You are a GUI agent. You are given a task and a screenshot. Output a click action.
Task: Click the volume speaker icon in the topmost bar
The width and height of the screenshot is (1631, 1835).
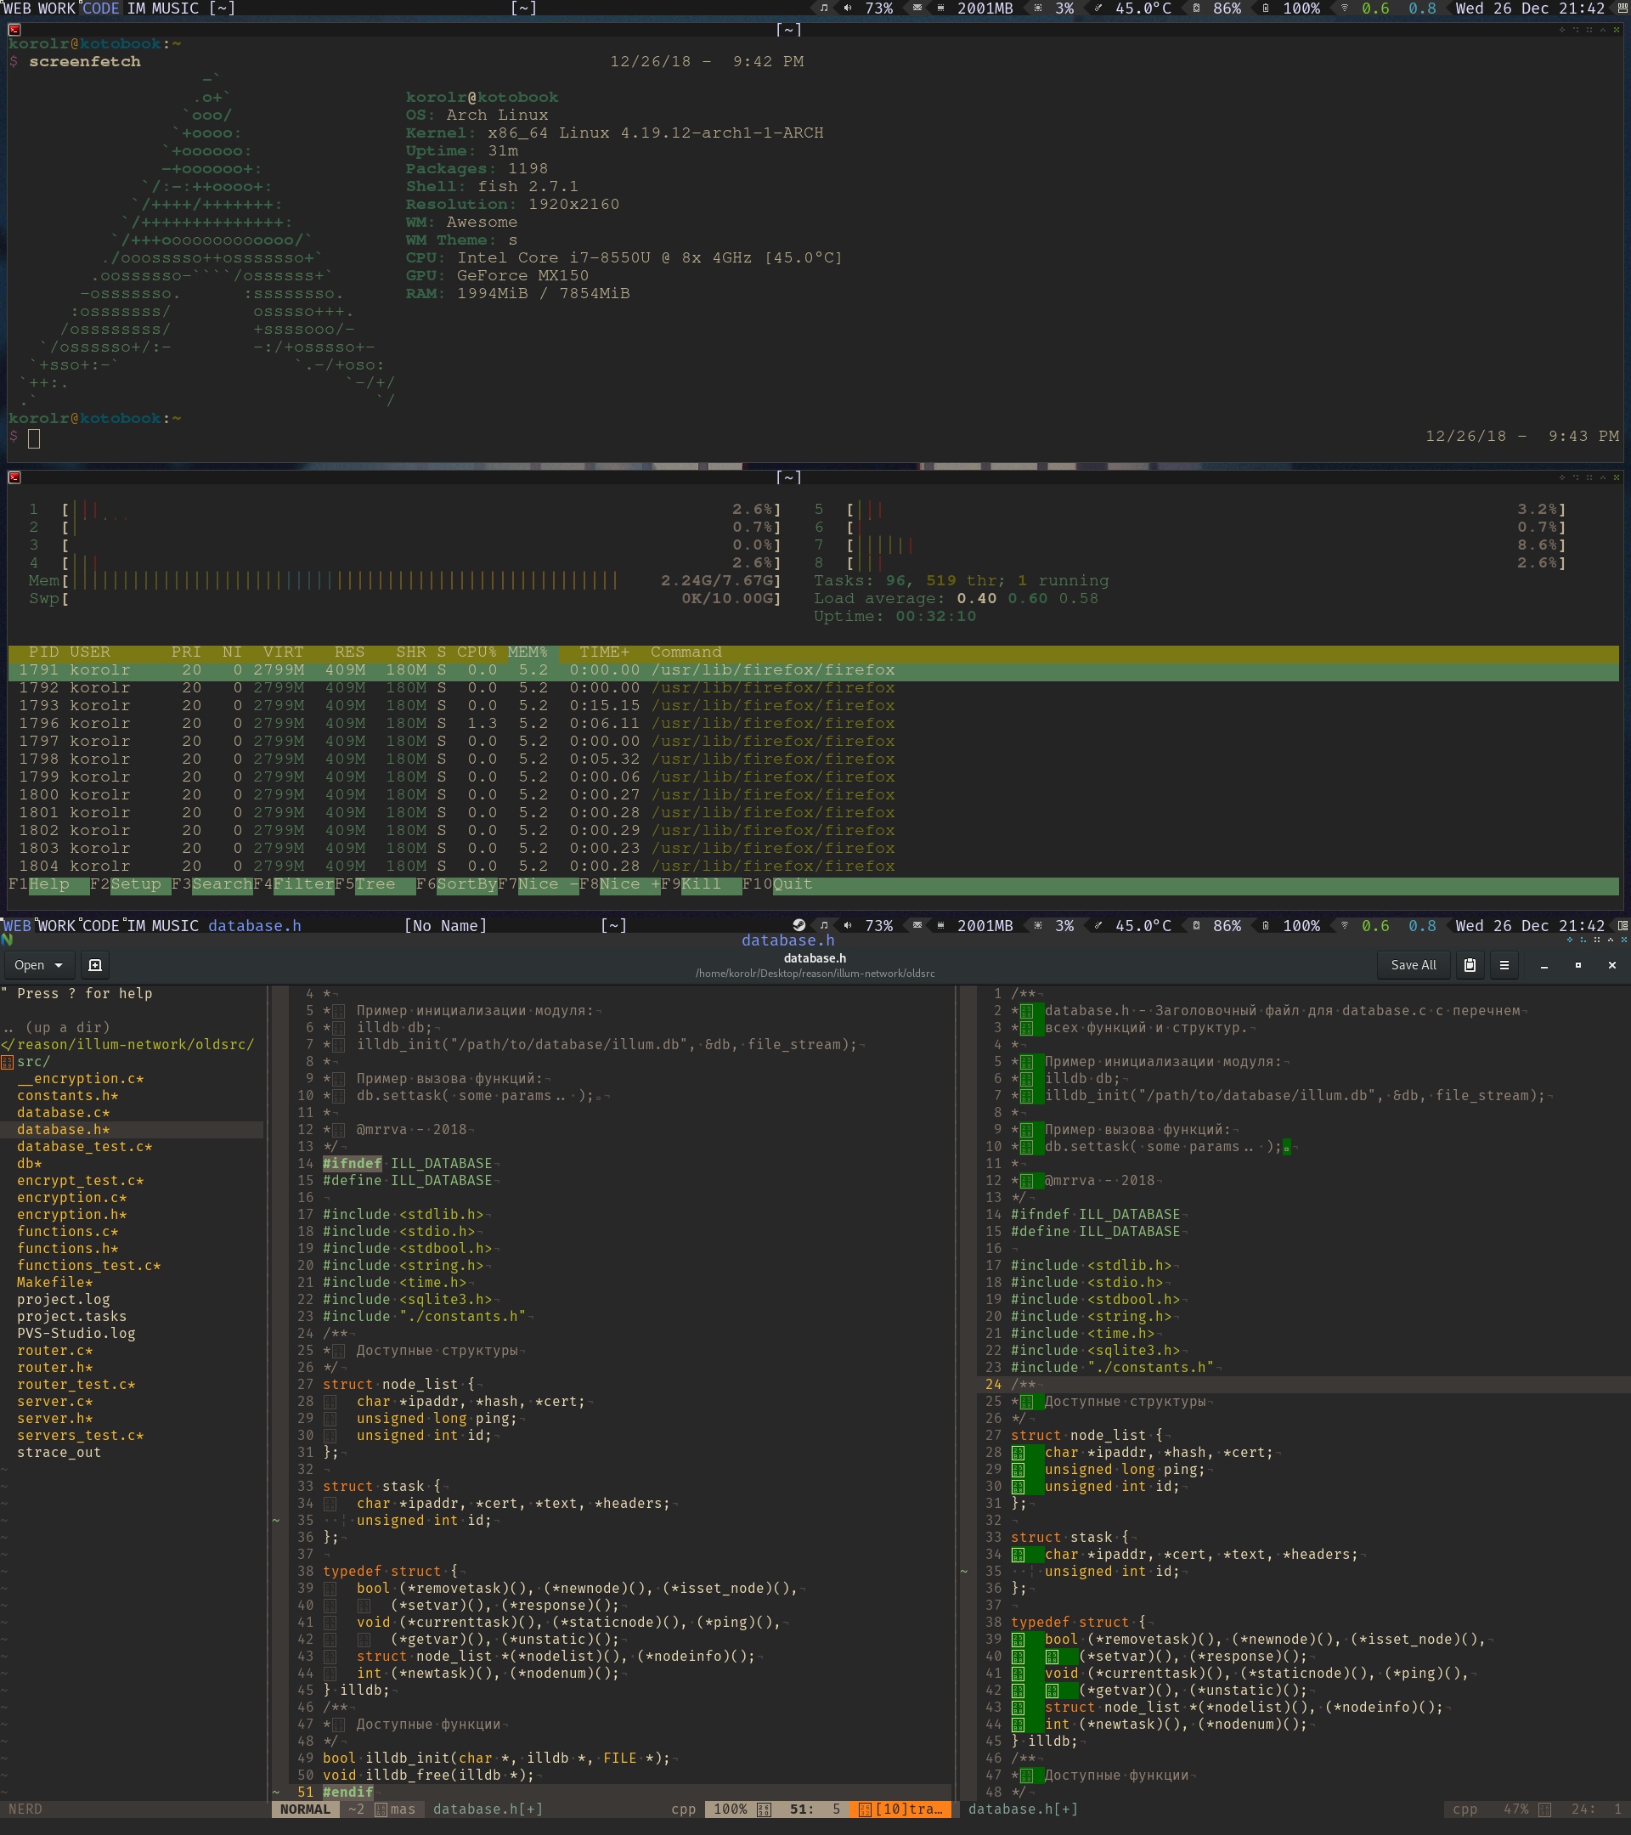(848, 8)
